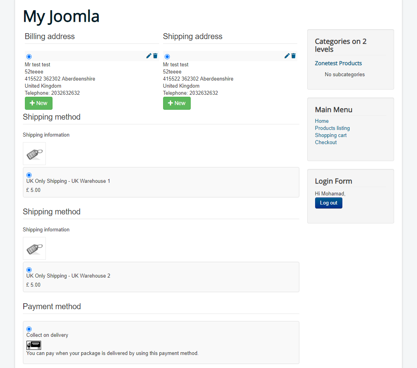
Task: Edit the shipping address with pencil icon
Action: (287, 56)
